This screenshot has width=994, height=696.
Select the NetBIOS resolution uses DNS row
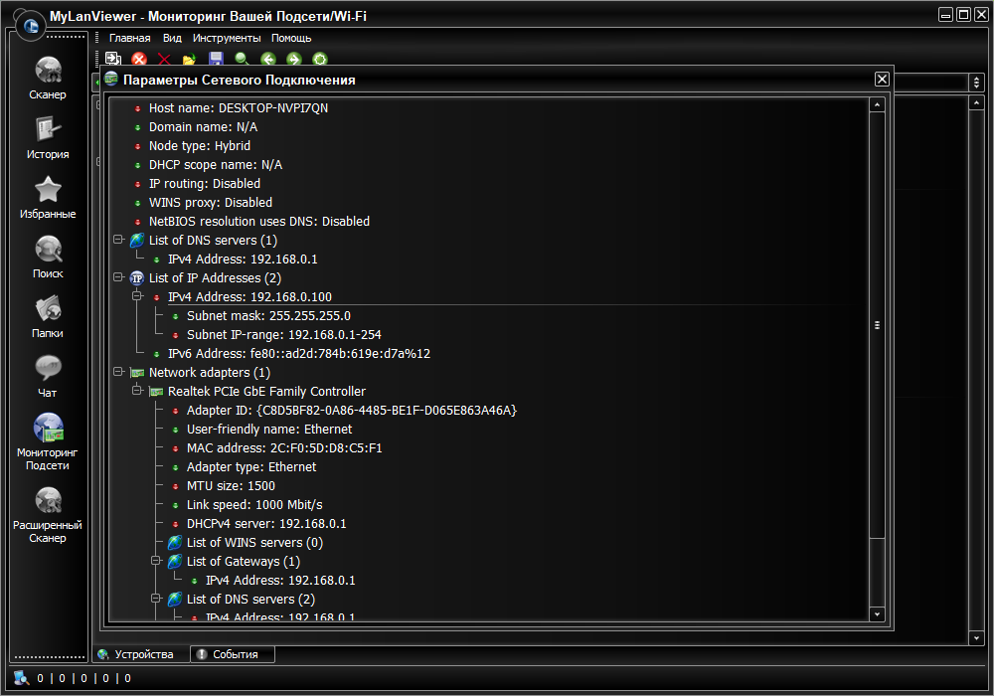[259, 222]
